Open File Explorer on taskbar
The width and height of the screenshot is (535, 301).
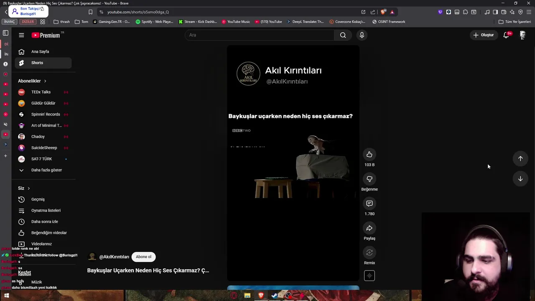click(247, 296)
